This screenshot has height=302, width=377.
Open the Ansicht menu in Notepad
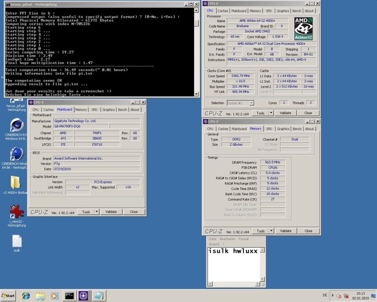pos(214,244)
